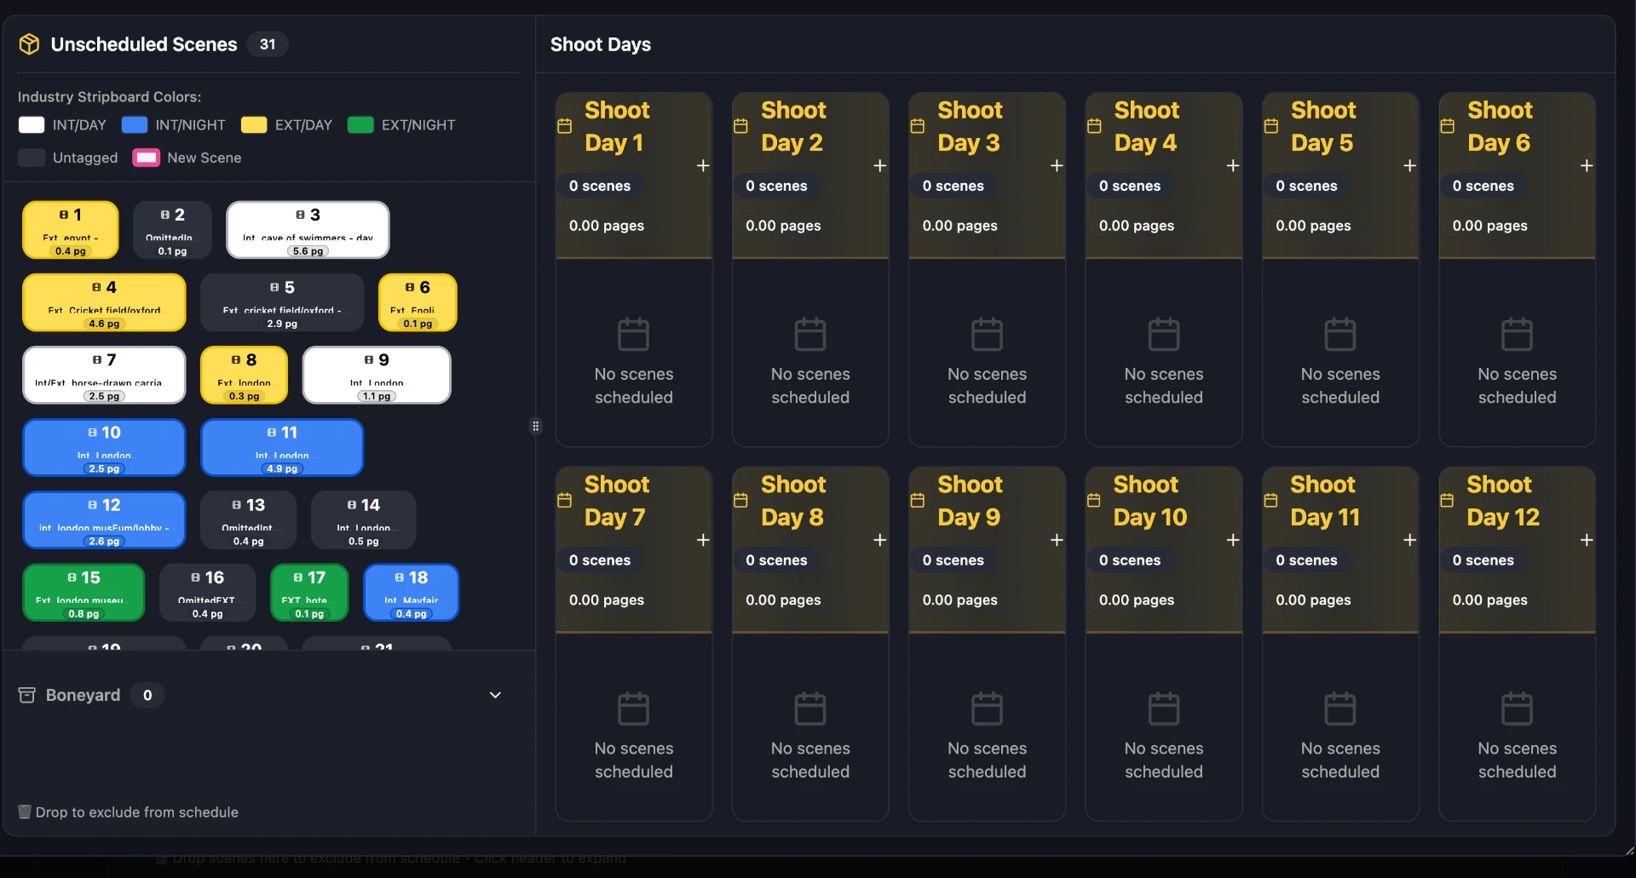Screen dimensions: 1636x878
Task: Add a scene to Shoot Day 1
Action: click(x=703, y=165)
